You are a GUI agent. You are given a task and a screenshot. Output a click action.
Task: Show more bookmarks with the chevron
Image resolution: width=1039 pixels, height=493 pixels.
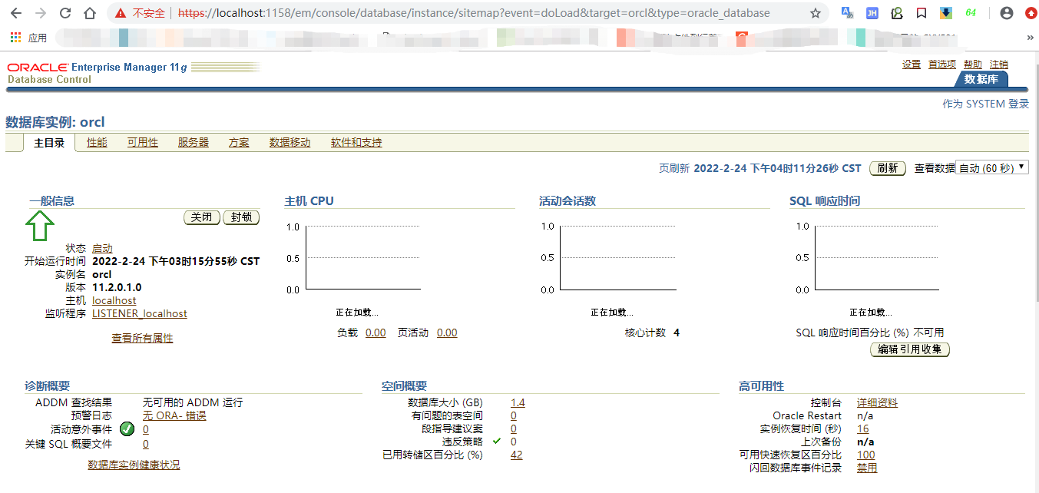pos(1030,37)
